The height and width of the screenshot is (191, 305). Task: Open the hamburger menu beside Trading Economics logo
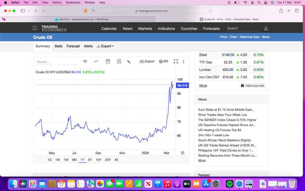(35, 28)
